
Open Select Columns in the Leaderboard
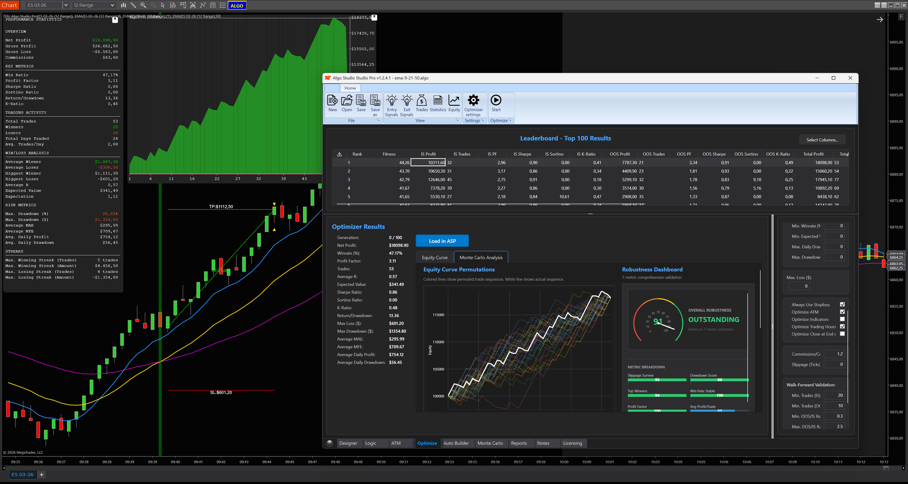tap(822, 139)
